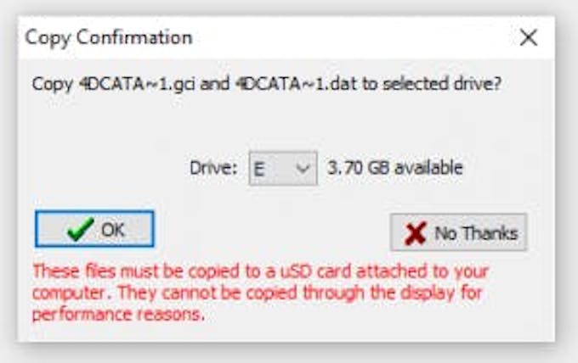The width and height of the screenshot is (578, 363).
Task: Click the red X icon on No Thanks
Action: tap(416, 232)
